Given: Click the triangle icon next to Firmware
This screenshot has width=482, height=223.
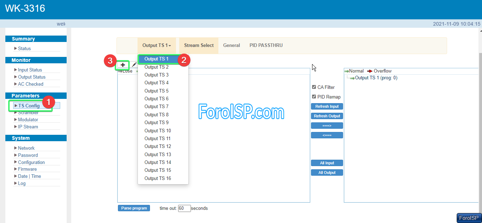Looking at the screenshot, I should pos(15,169).
